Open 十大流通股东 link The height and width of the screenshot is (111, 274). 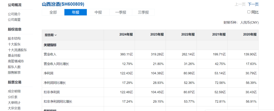click(x=17, y=50)
